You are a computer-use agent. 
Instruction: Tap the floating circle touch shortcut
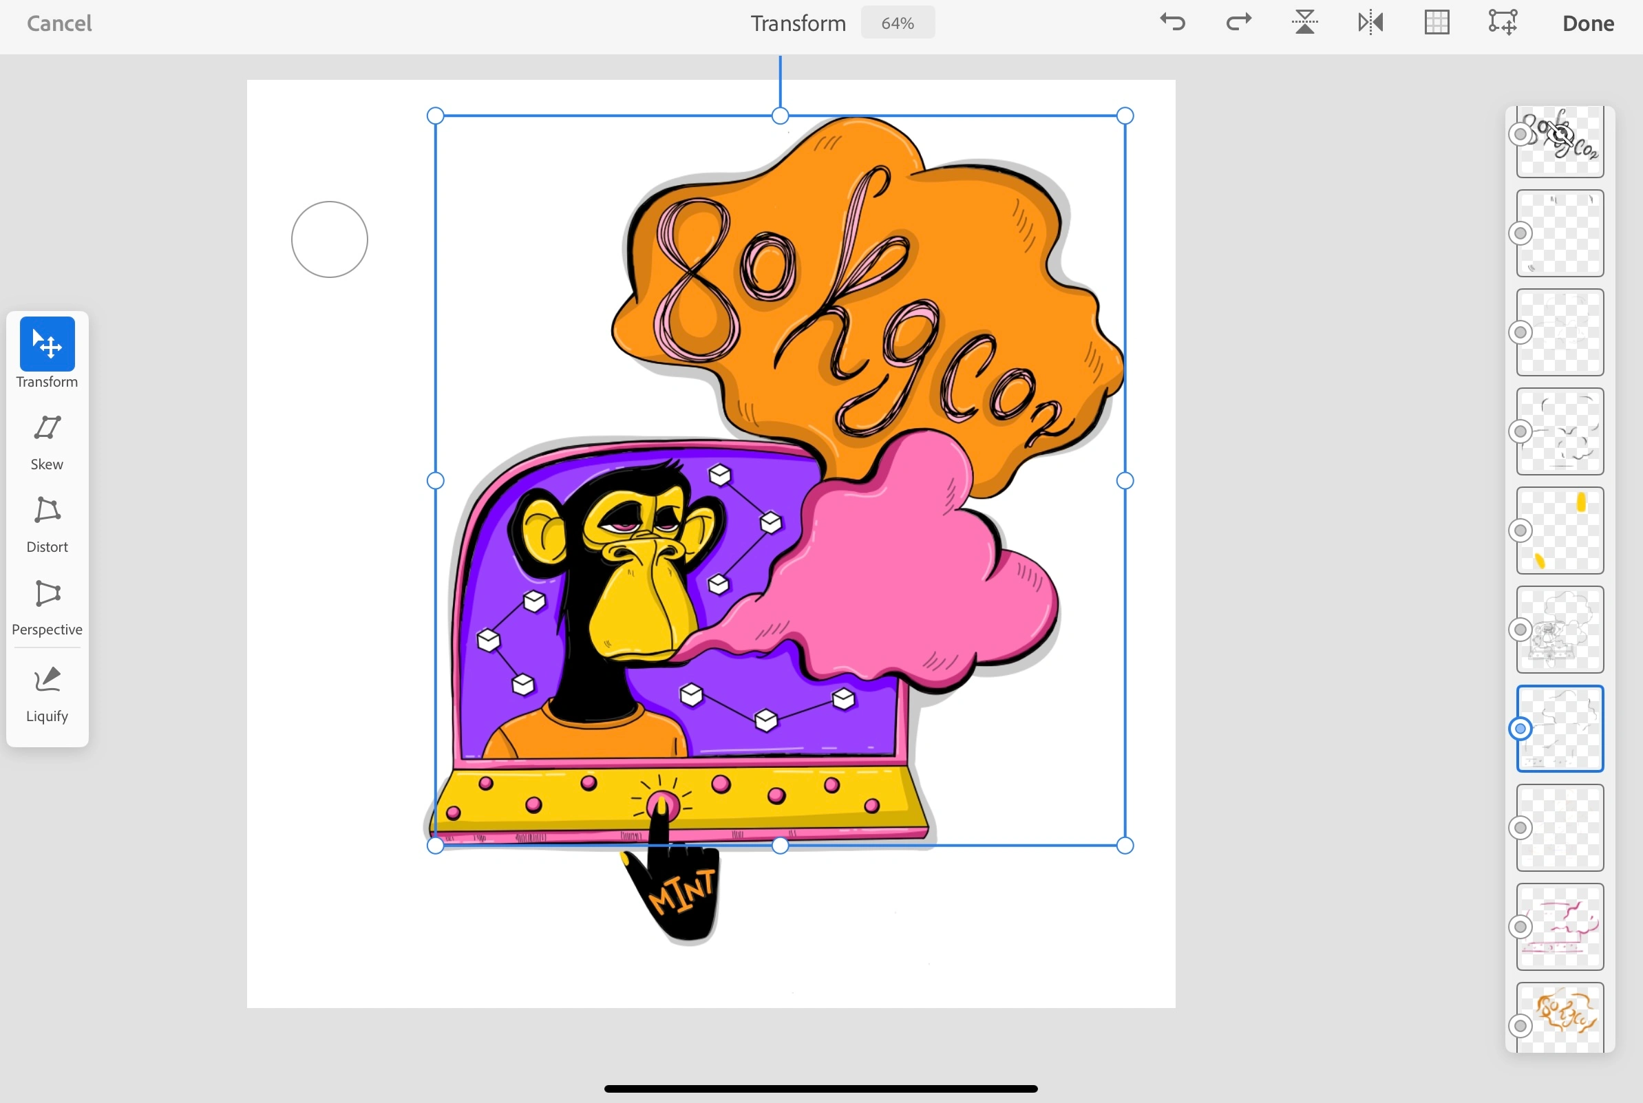point(329,239)
